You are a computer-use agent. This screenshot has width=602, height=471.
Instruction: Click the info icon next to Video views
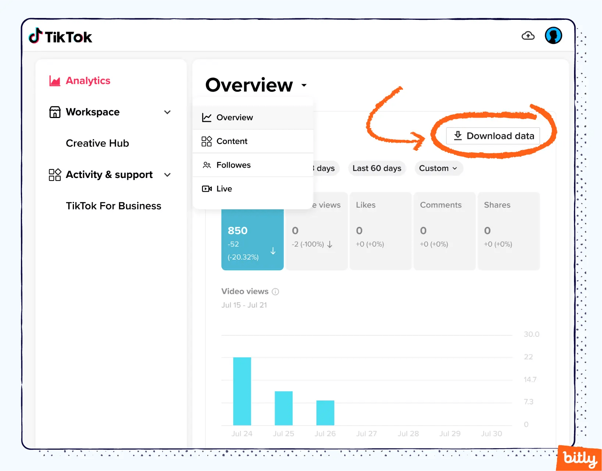(x=275, y=291)
